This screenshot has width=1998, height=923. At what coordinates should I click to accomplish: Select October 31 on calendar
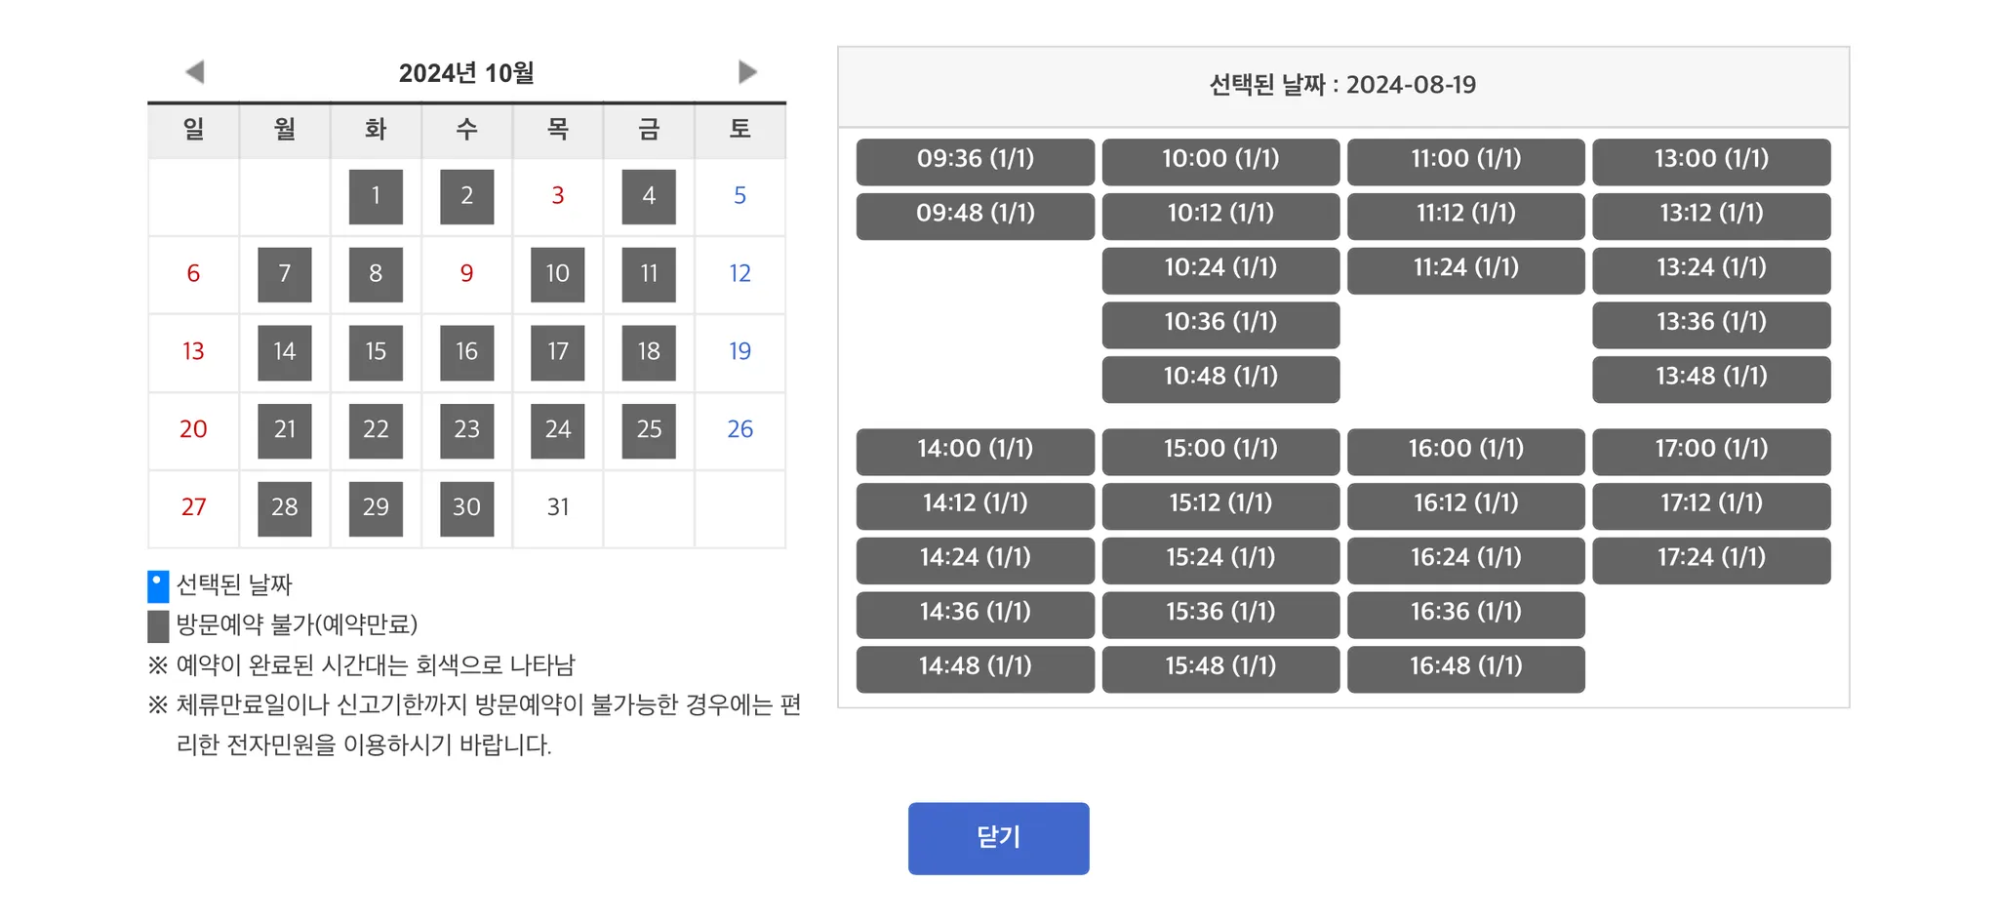[x=558, y=507]
